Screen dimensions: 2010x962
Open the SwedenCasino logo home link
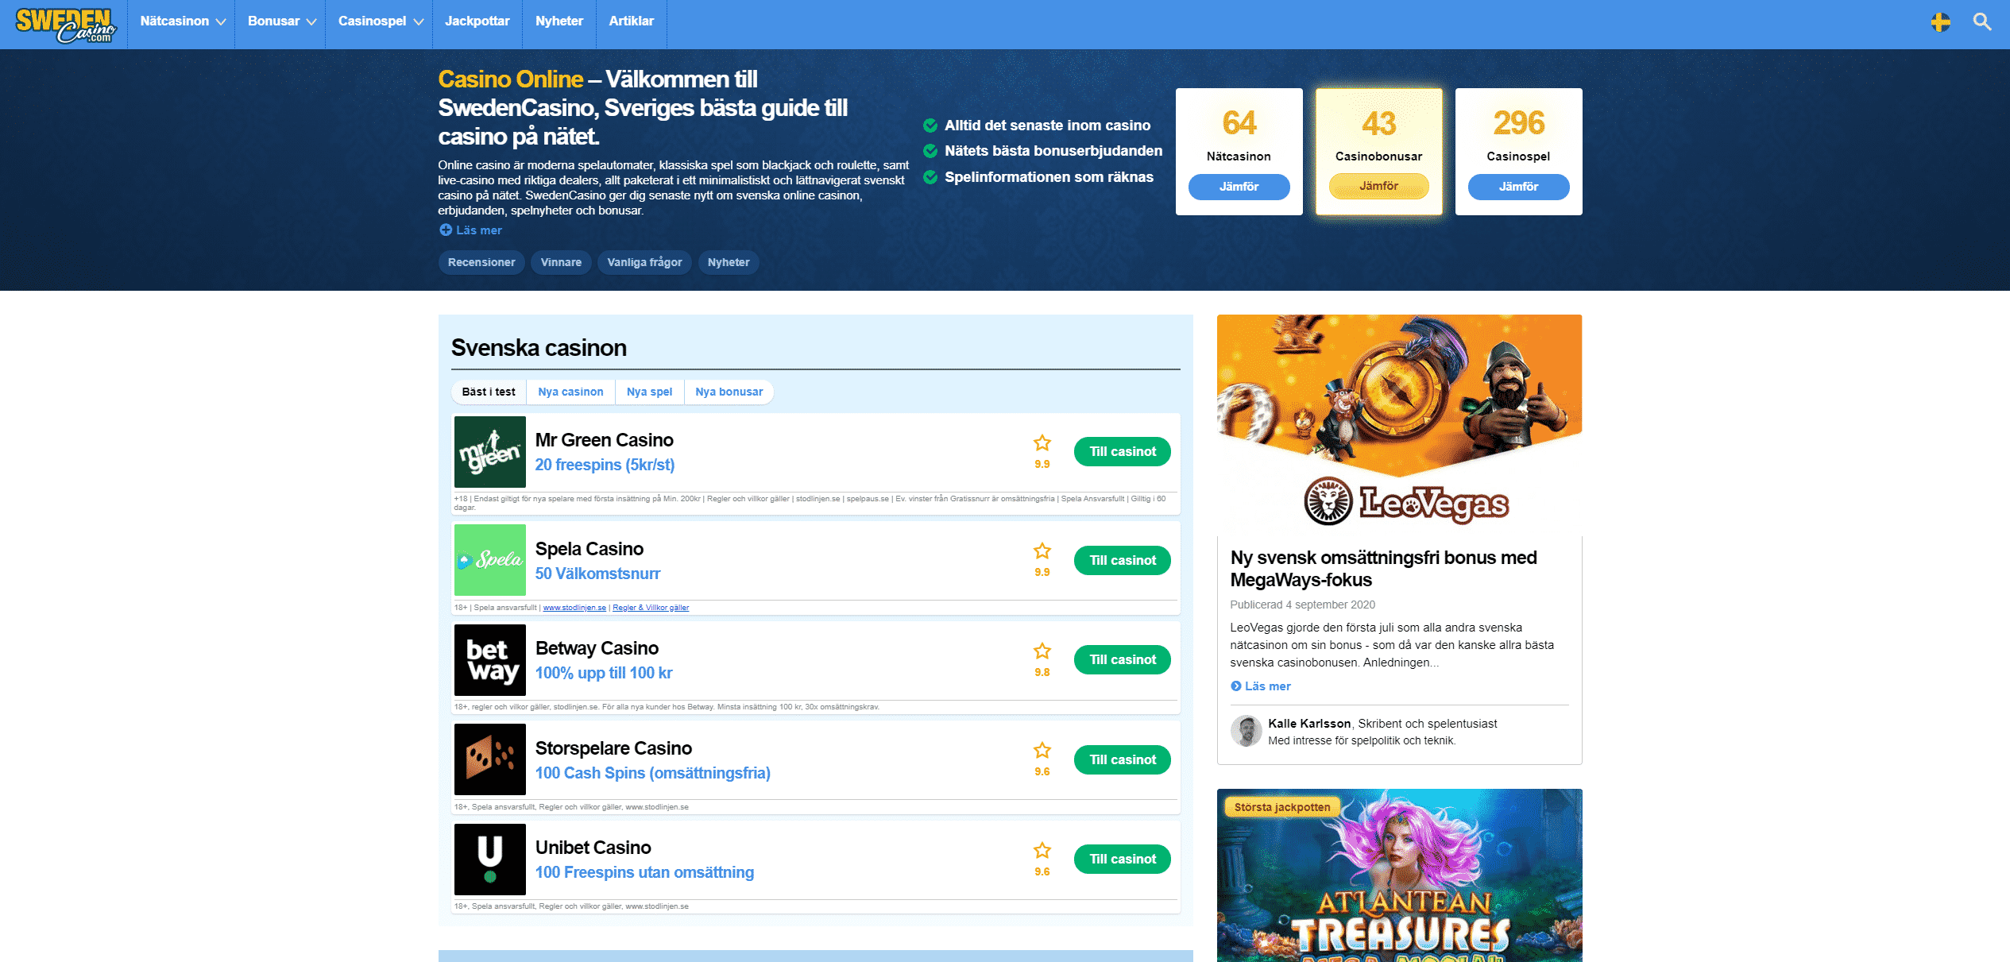(66, 24)
